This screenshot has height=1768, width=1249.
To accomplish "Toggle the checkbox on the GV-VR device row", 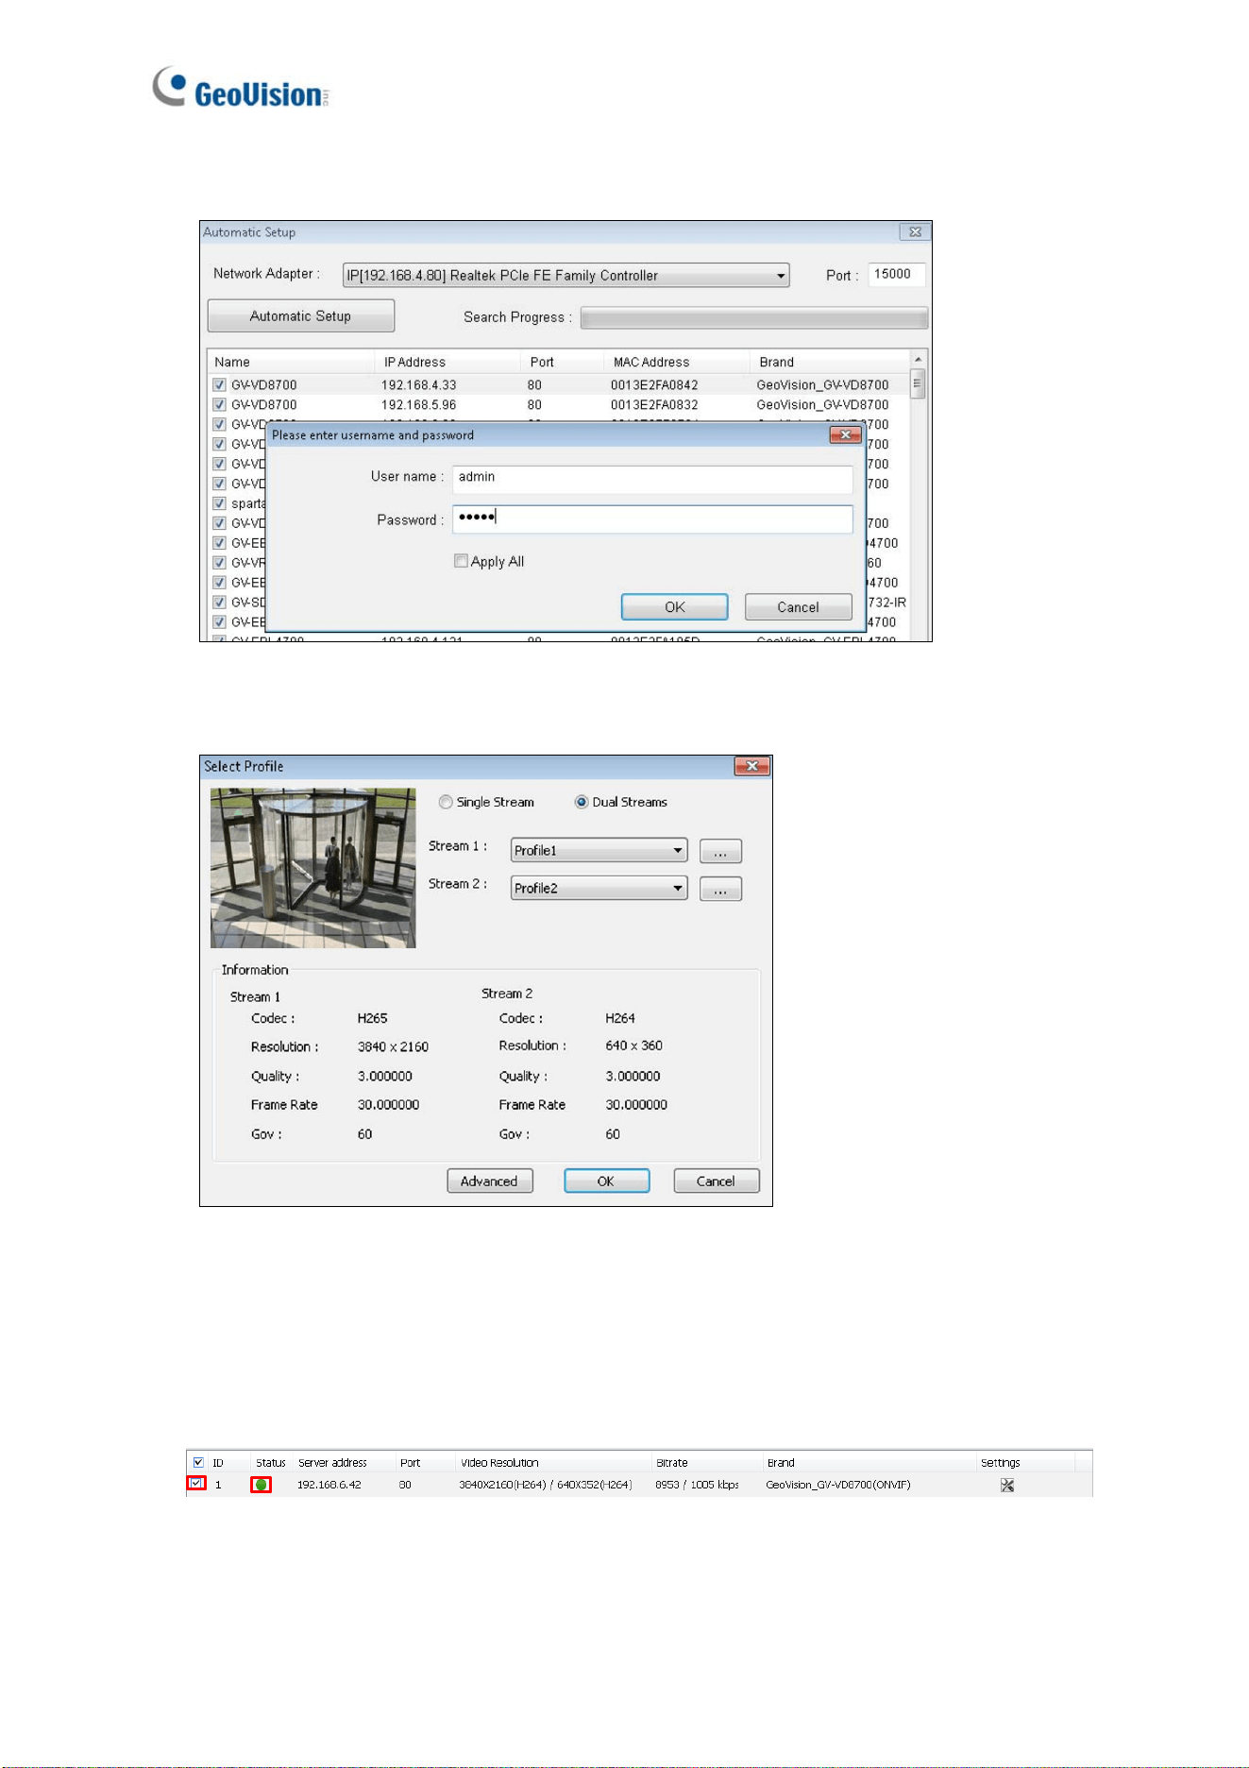I will tap(219, 563).
